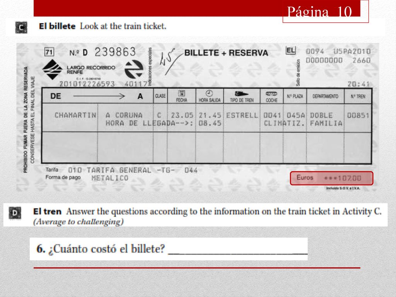
Task: Click 'CLIMATIZ.' text
Action: pyautogui.click(x=284, y=123)
